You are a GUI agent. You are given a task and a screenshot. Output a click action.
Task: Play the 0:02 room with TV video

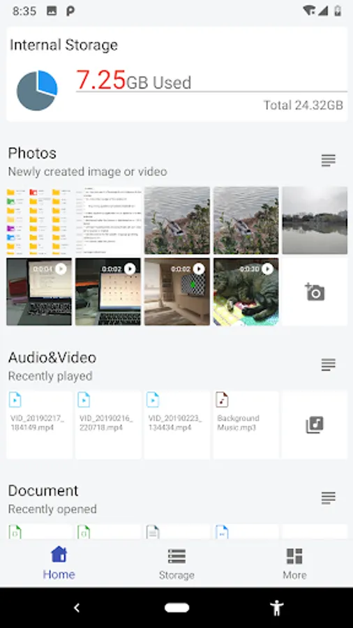[x=177, y=292]
